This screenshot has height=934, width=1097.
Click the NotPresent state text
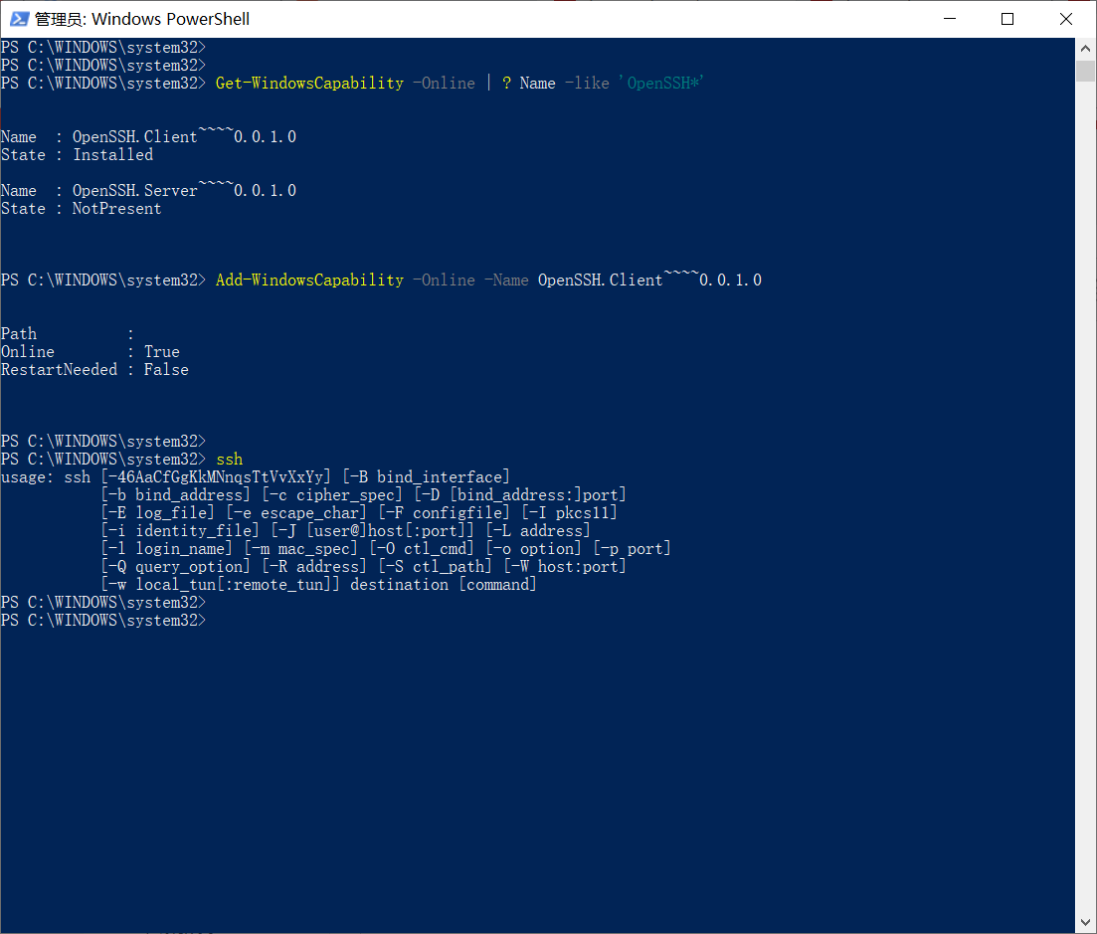click(116, 208)
